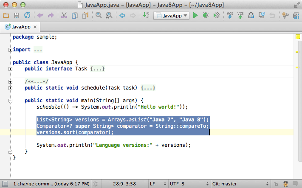Navigate back with the blue left arrow

click(x=122, y=15)
